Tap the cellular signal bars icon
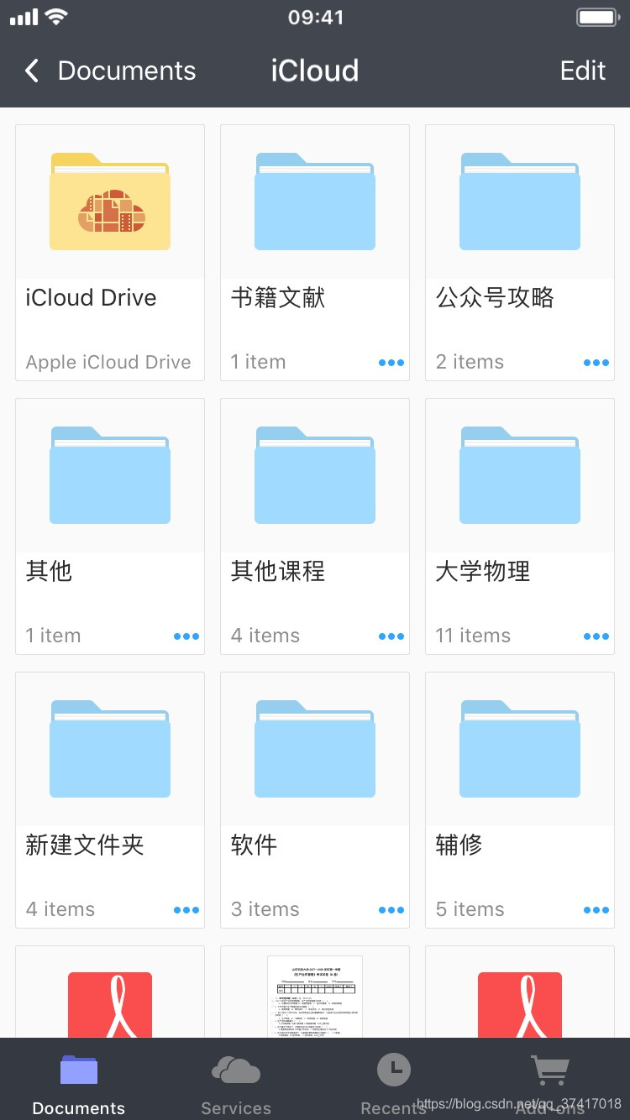Image resolution: width=630 pixels, height=1120 pixels. click(24, 18)
